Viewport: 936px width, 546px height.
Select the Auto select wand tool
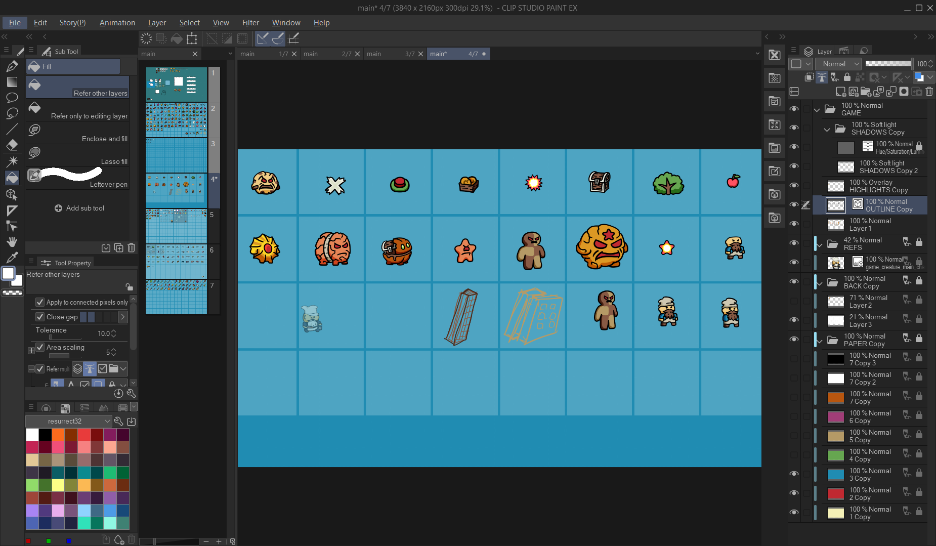point(12,161)
